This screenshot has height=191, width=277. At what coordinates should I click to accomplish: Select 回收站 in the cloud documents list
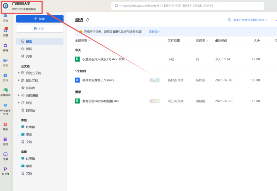click(x=30, y=110)
